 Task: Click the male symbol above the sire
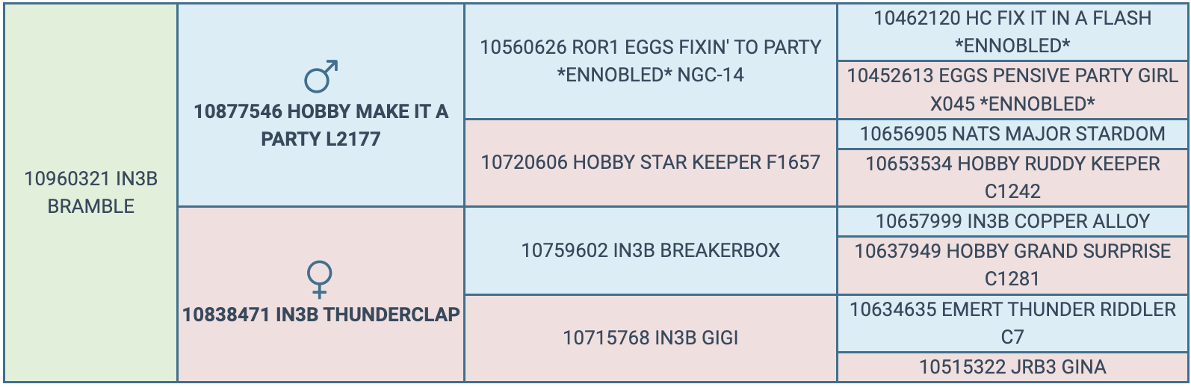click(x=321, y=77)
